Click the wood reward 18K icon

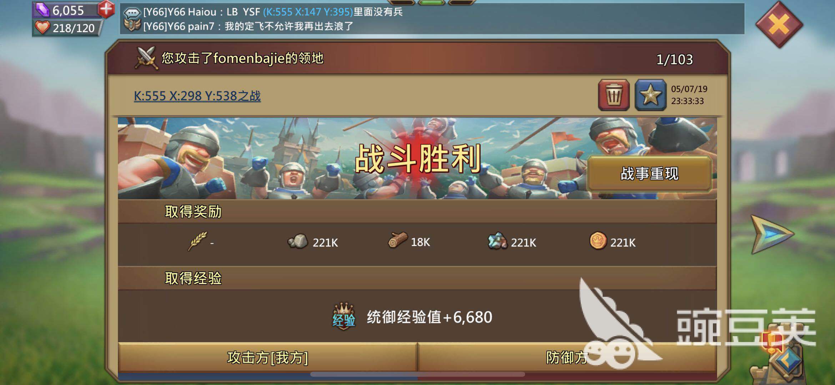(x=397, y=240)
